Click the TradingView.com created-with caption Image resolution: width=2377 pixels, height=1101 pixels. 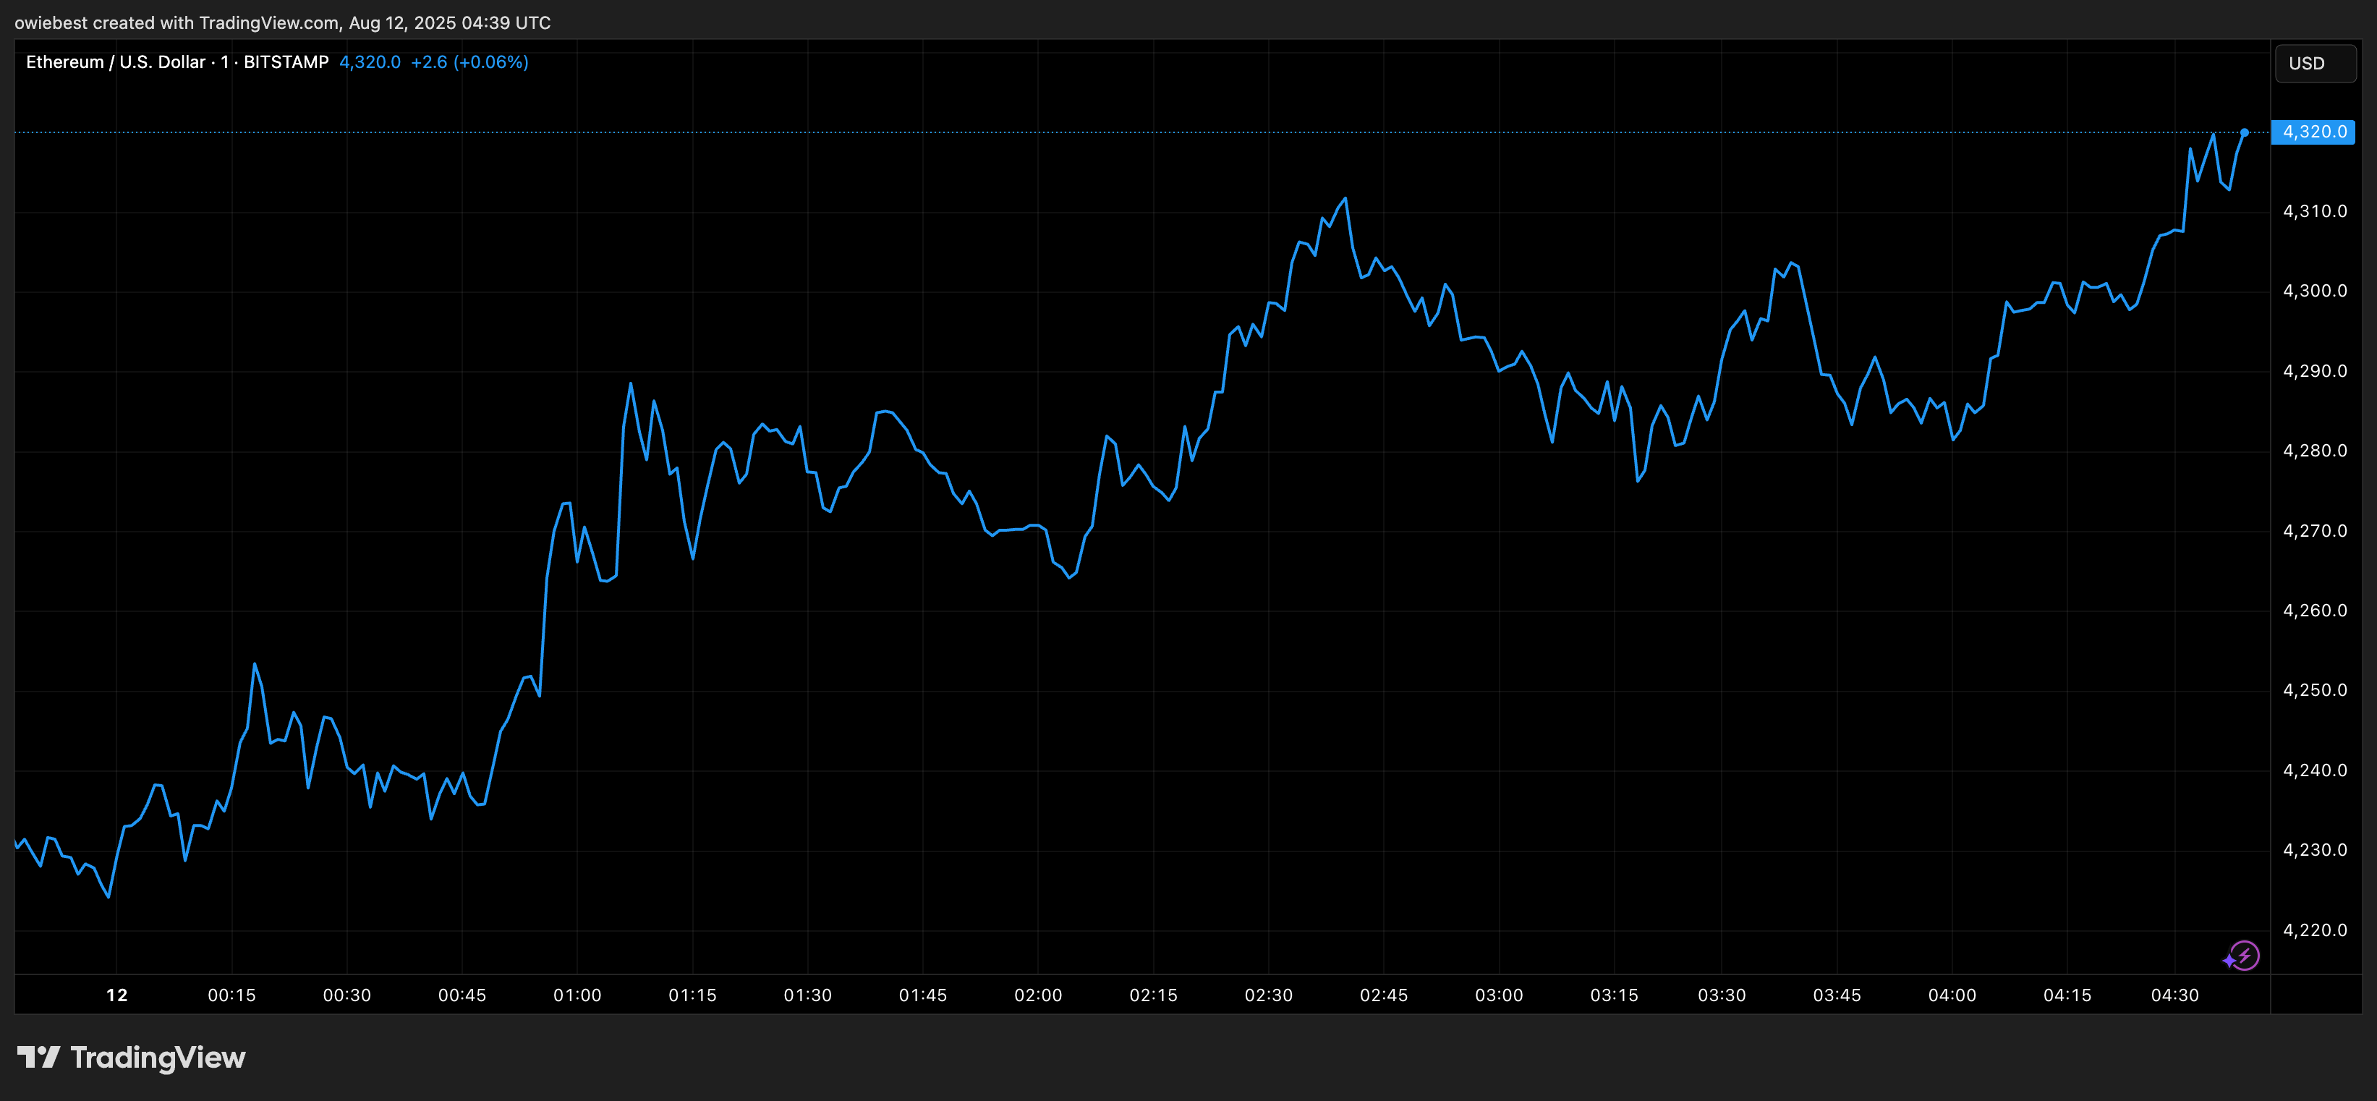coord(282,22)
